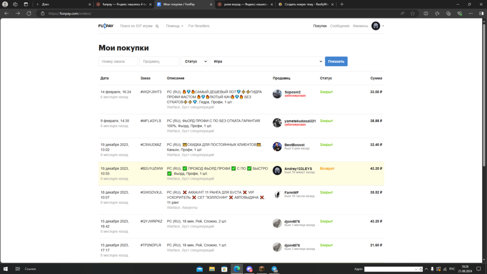This screenshot has height=274, width=487.
Task: Click Поиск по 537 играм search field
Action: [136, 26]
